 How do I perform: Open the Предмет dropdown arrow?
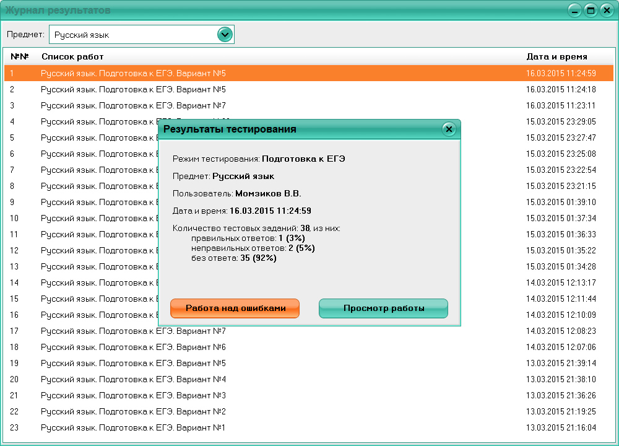(225, 35)
